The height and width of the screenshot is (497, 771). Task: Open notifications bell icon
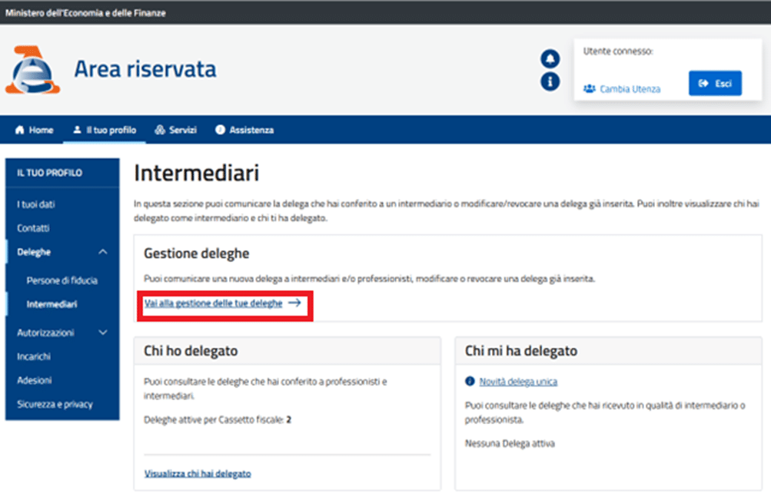pos(550,58)
